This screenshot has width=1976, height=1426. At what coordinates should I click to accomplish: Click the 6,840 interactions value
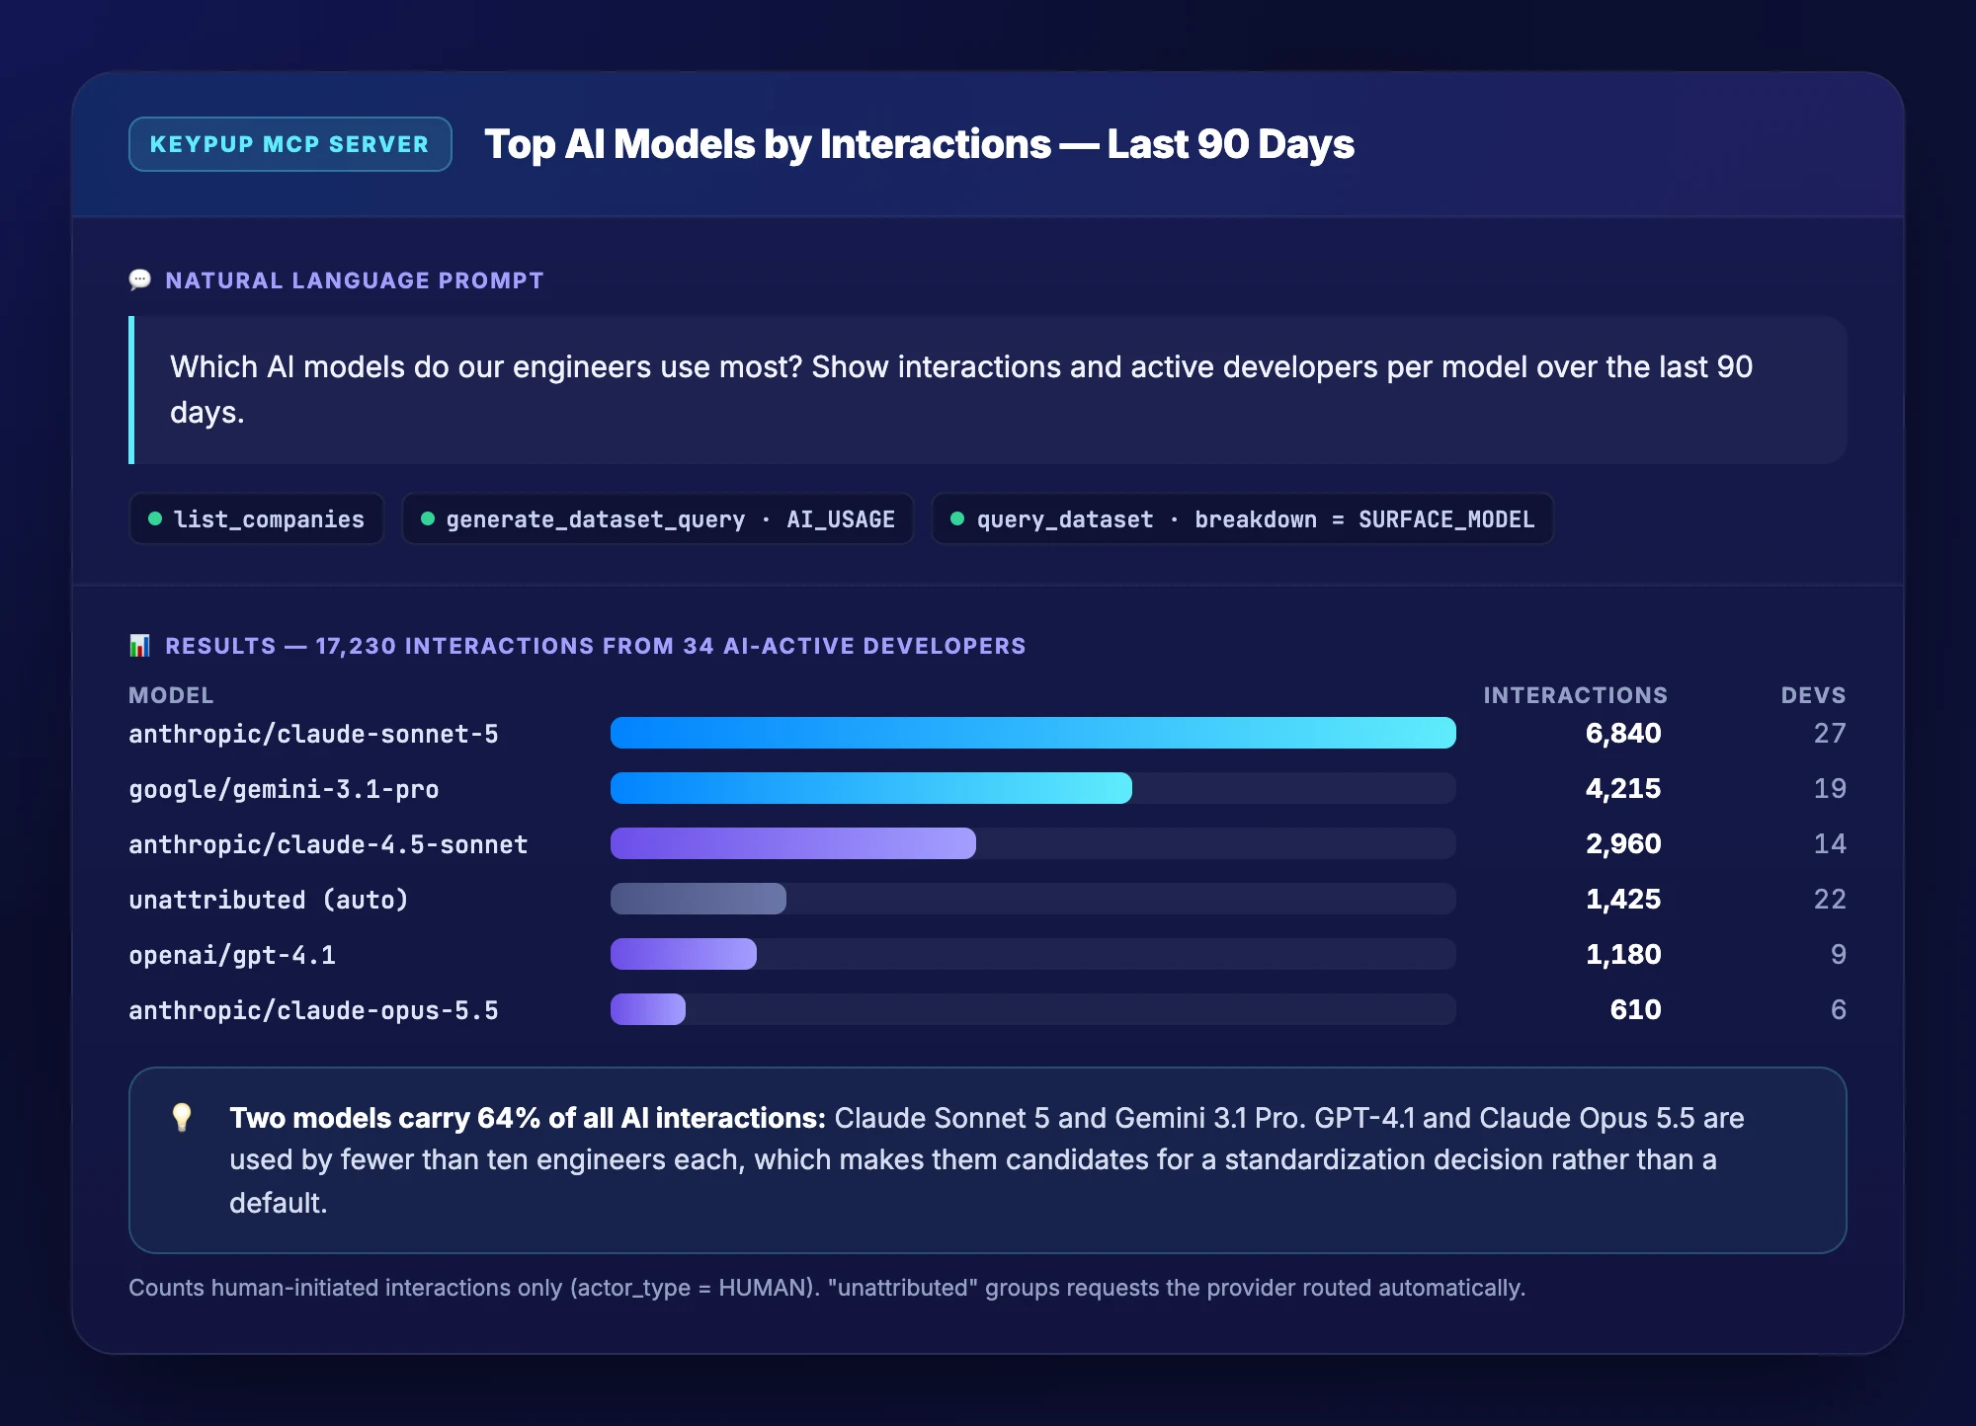tap(1623, 733)
